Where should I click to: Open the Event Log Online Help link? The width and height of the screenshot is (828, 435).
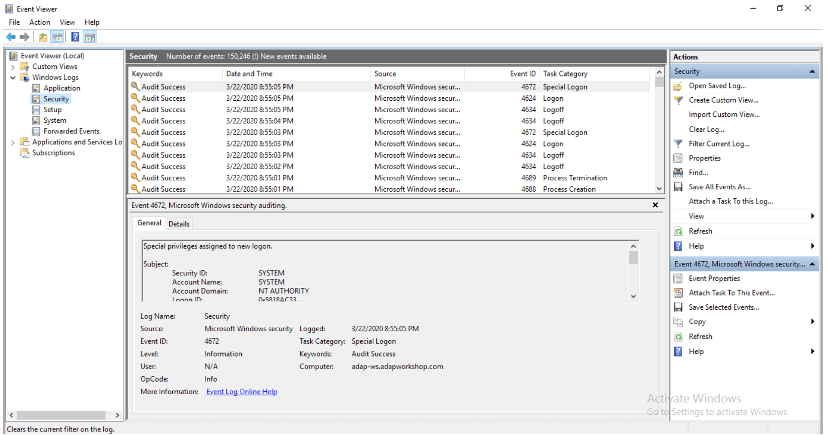click(x=242, y=392)
